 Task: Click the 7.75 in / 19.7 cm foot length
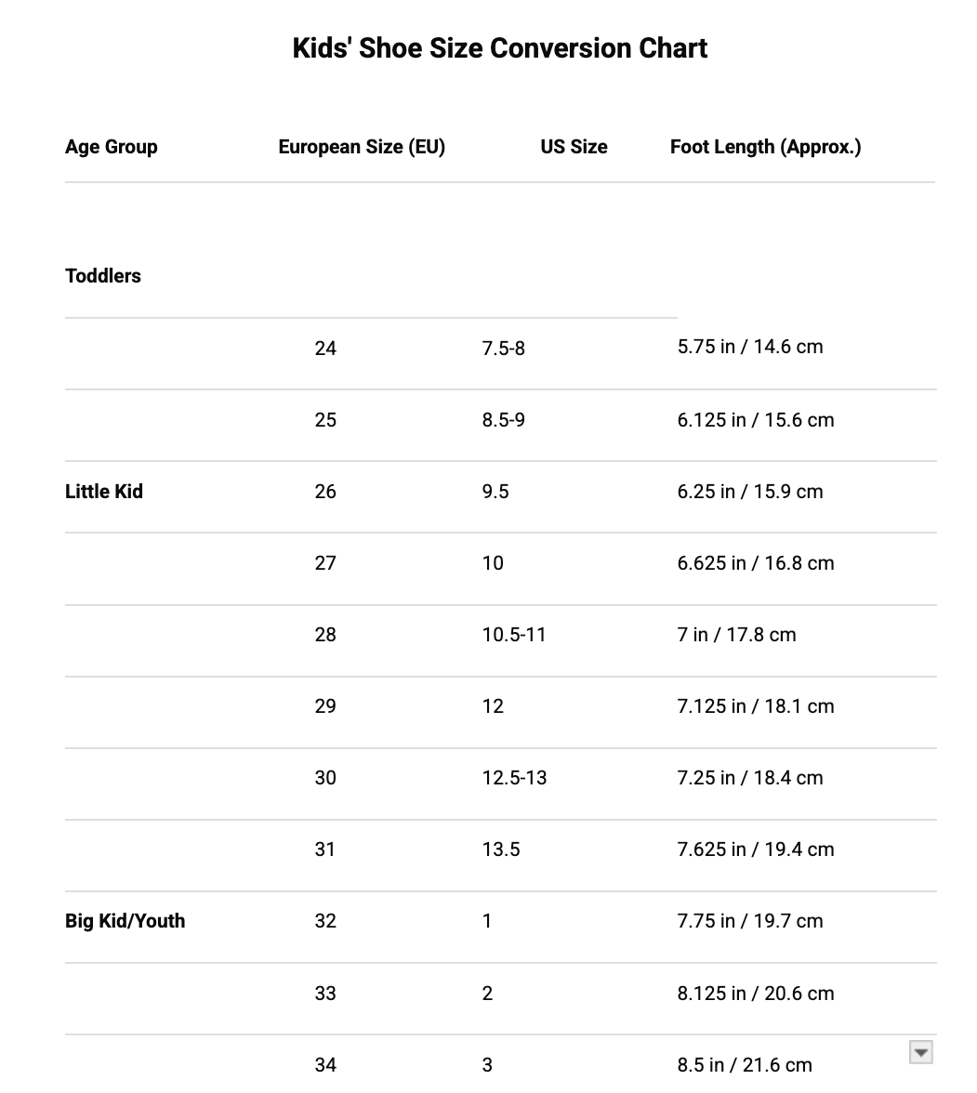pos(749,921)
